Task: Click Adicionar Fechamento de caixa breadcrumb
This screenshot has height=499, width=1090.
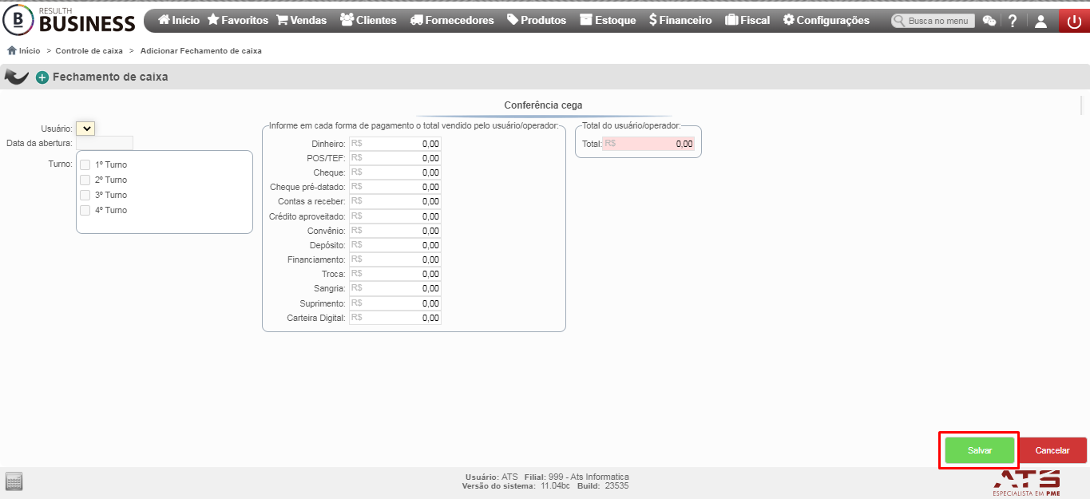Action: pyautogui.click(x=201, y=50)
